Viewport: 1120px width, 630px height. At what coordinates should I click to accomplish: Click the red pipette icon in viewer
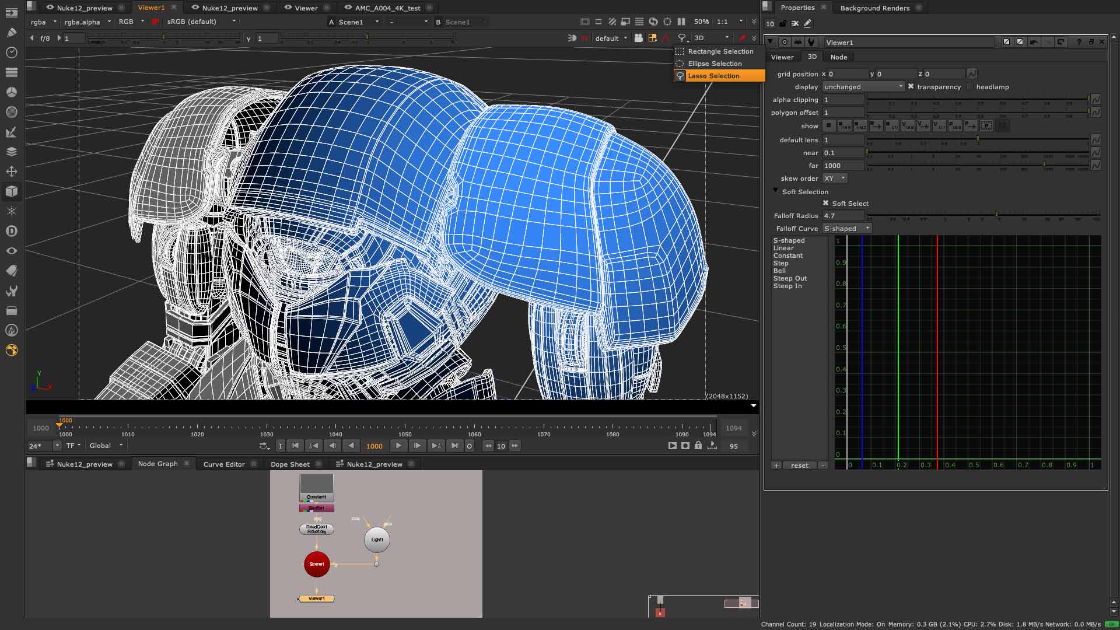coord(742,38)
